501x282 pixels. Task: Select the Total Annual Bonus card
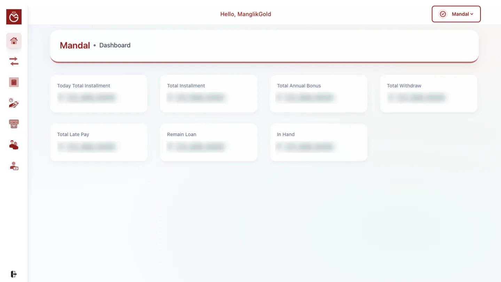click(319, 94)
